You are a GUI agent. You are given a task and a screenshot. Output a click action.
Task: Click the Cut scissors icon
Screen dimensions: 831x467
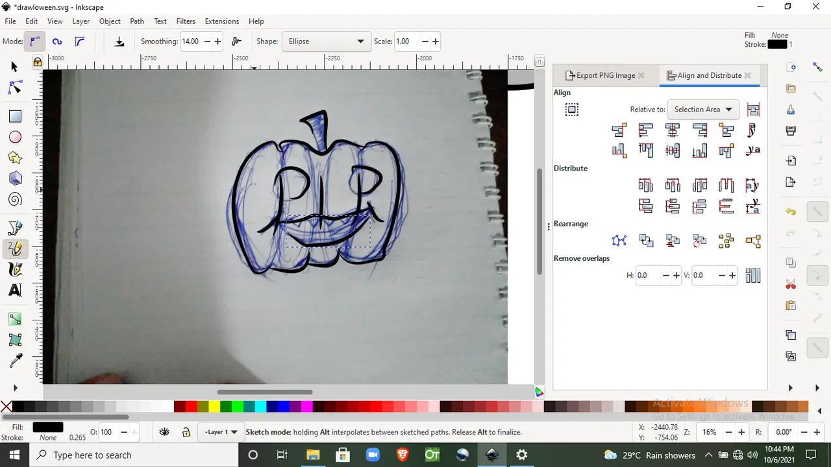[x=791, y=284]
